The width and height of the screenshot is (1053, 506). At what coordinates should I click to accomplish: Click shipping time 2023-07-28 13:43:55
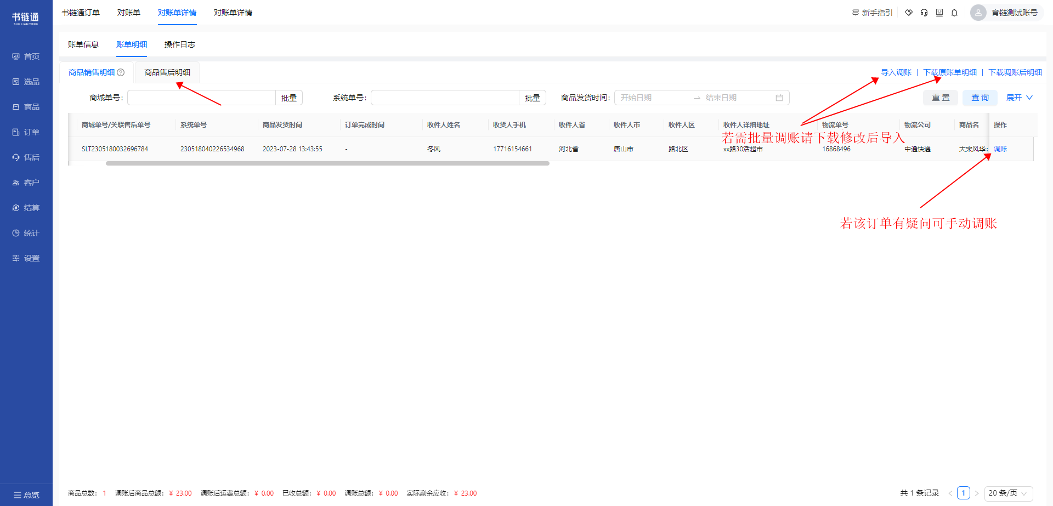click(292, 149)
